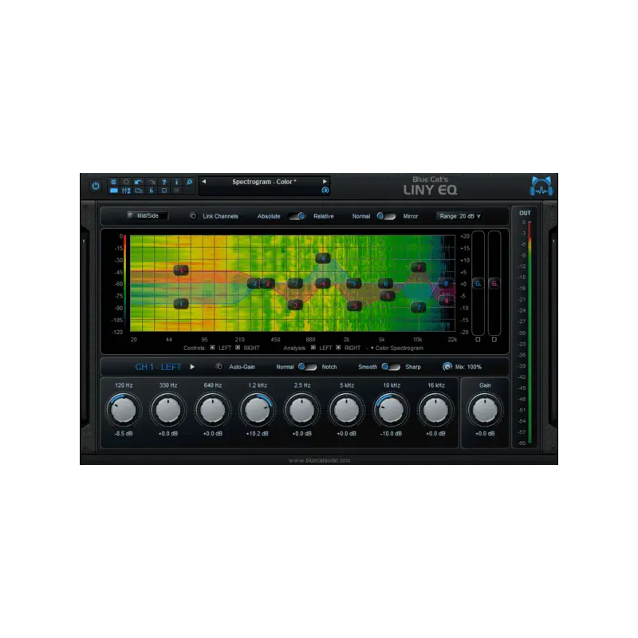Select blue band 1 handle on graph
Screen dimensions: 638x638
click(181, 304)
